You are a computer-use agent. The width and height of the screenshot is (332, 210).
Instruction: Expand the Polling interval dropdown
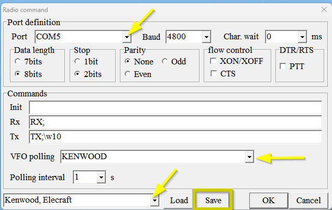click(101, 178)
